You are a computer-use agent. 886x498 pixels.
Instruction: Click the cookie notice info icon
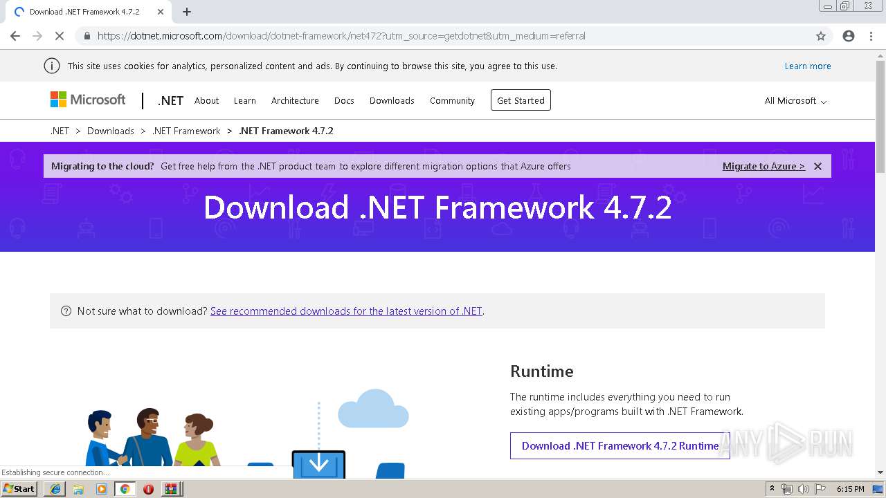pyautogui.click(x=51, y=66)
